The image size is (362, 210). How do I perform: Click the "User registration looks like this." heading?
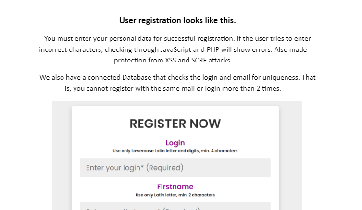pos(177,21)
